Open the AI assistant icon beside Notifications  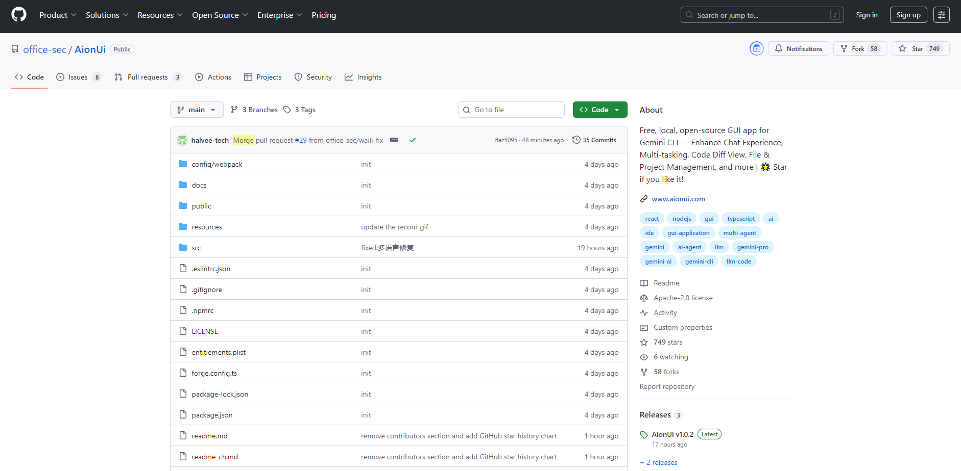[x=756, y=48]
